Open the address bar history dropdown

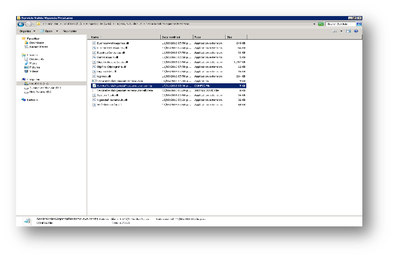pos(315,24)
